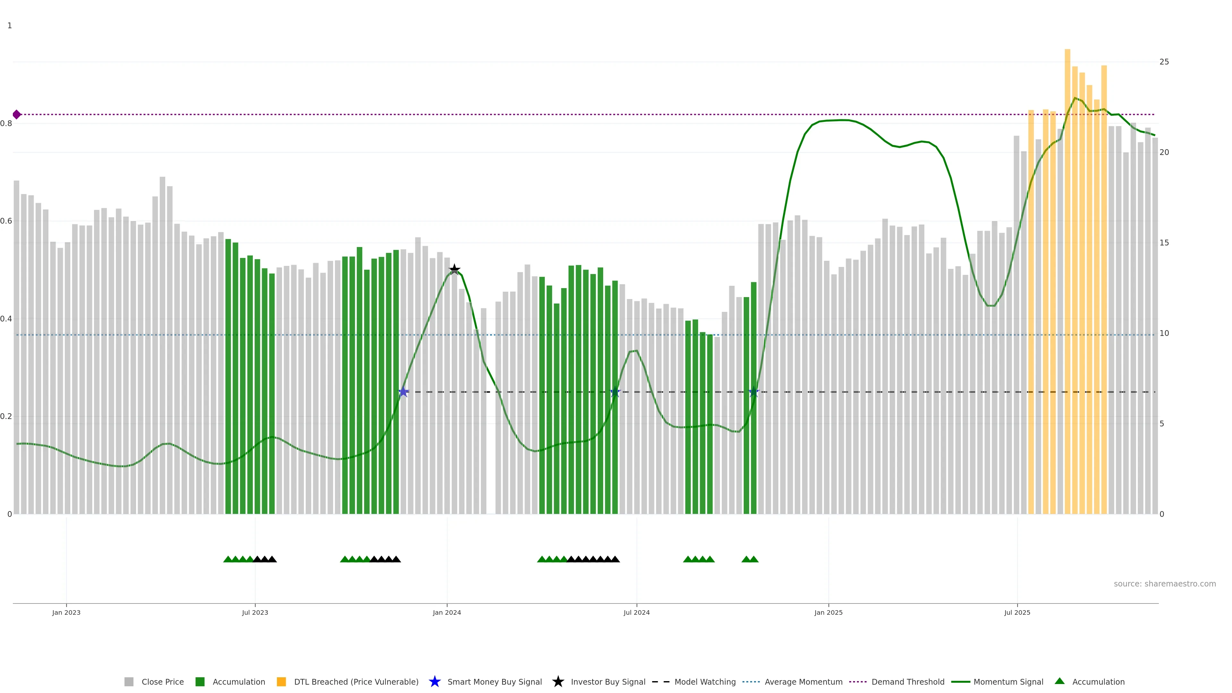The width and height of the screenshot is (1232, 693).
Task: Click the black Investor Buy star on chart
Action: click(x=454, y=270)
